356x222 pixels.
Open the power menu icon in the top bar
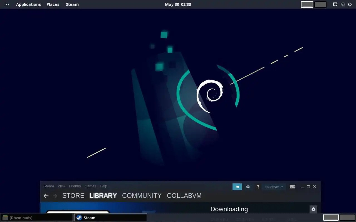pyautogui.click(x=350, y=4)
